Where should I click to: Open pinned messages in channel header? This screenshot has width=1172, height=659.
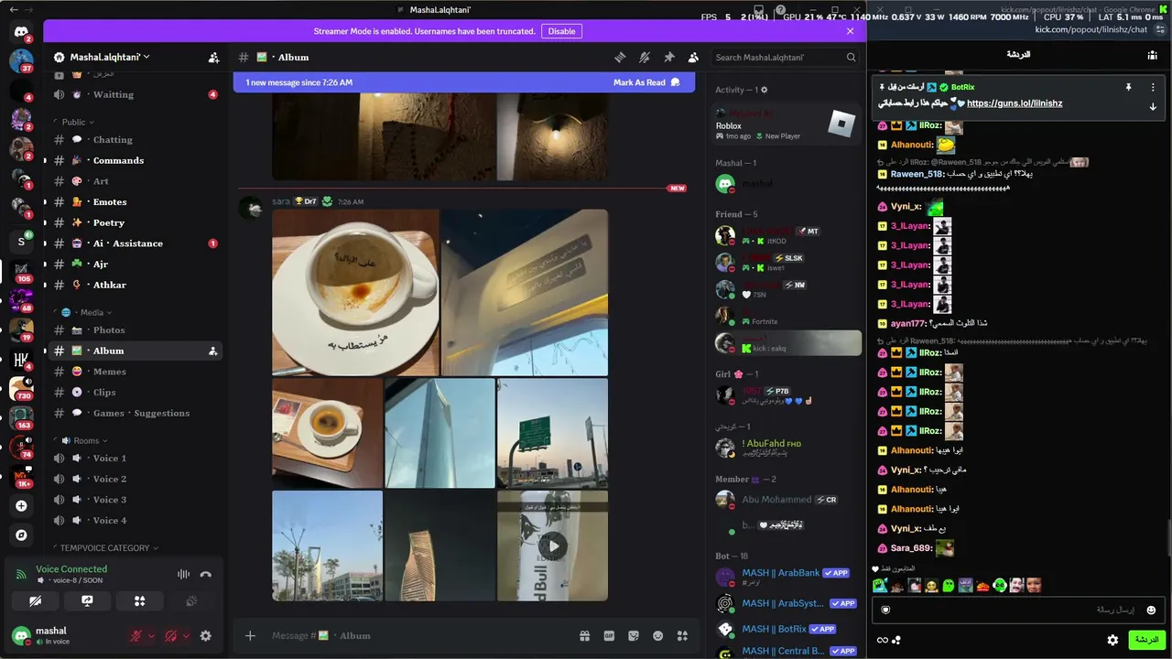pyautogui.click(x=669, y=57)
